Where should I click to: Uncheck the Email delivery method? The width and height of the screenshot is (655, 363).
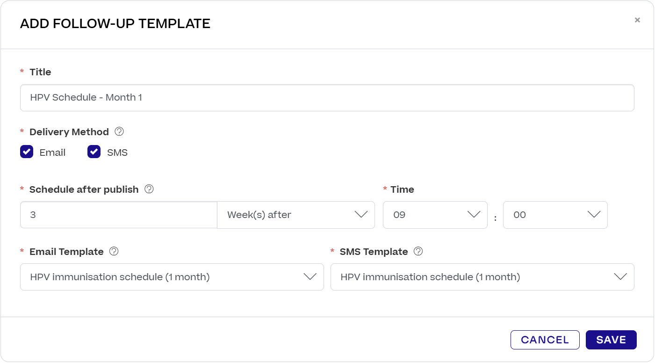click(27, 152)
